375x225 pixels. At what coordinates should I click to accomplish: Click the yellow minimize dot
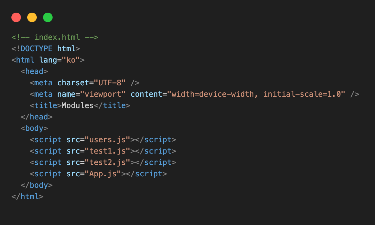[32, 17]
